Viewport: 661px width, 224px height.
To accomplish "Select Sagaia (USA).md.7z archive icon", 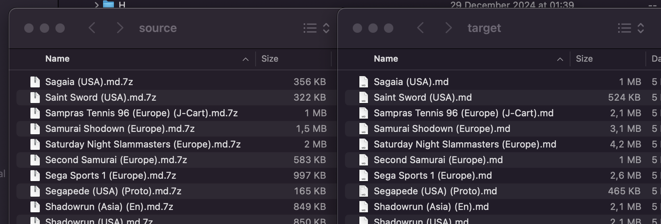I will [35, 82].
